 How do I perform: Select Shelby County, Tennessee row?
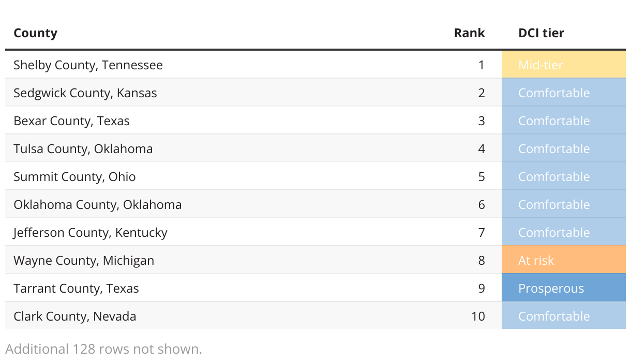[x=88, y=65]
